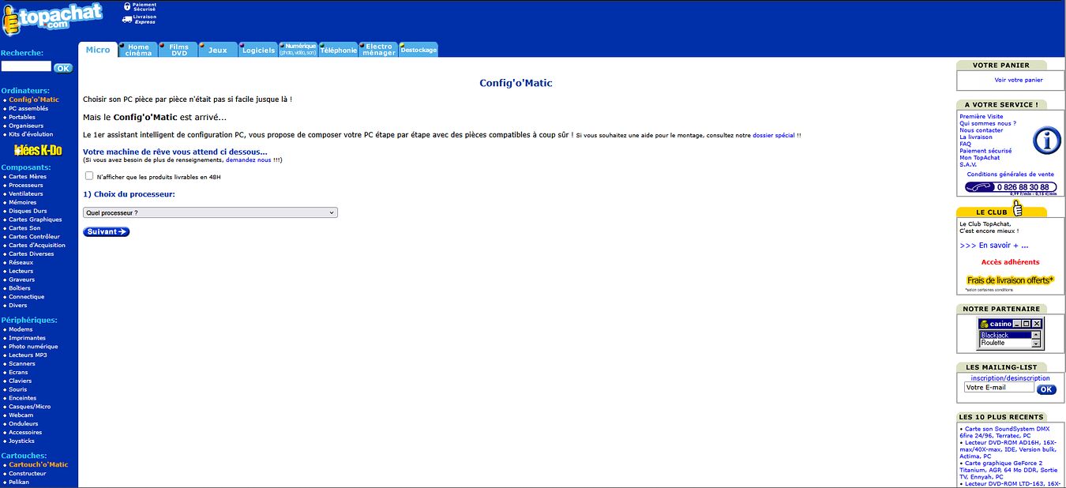Open Config'o'Matic in sidebar
Image resolution: width=1066 pixels, height=488 pixels.
[x=34, y=100]
